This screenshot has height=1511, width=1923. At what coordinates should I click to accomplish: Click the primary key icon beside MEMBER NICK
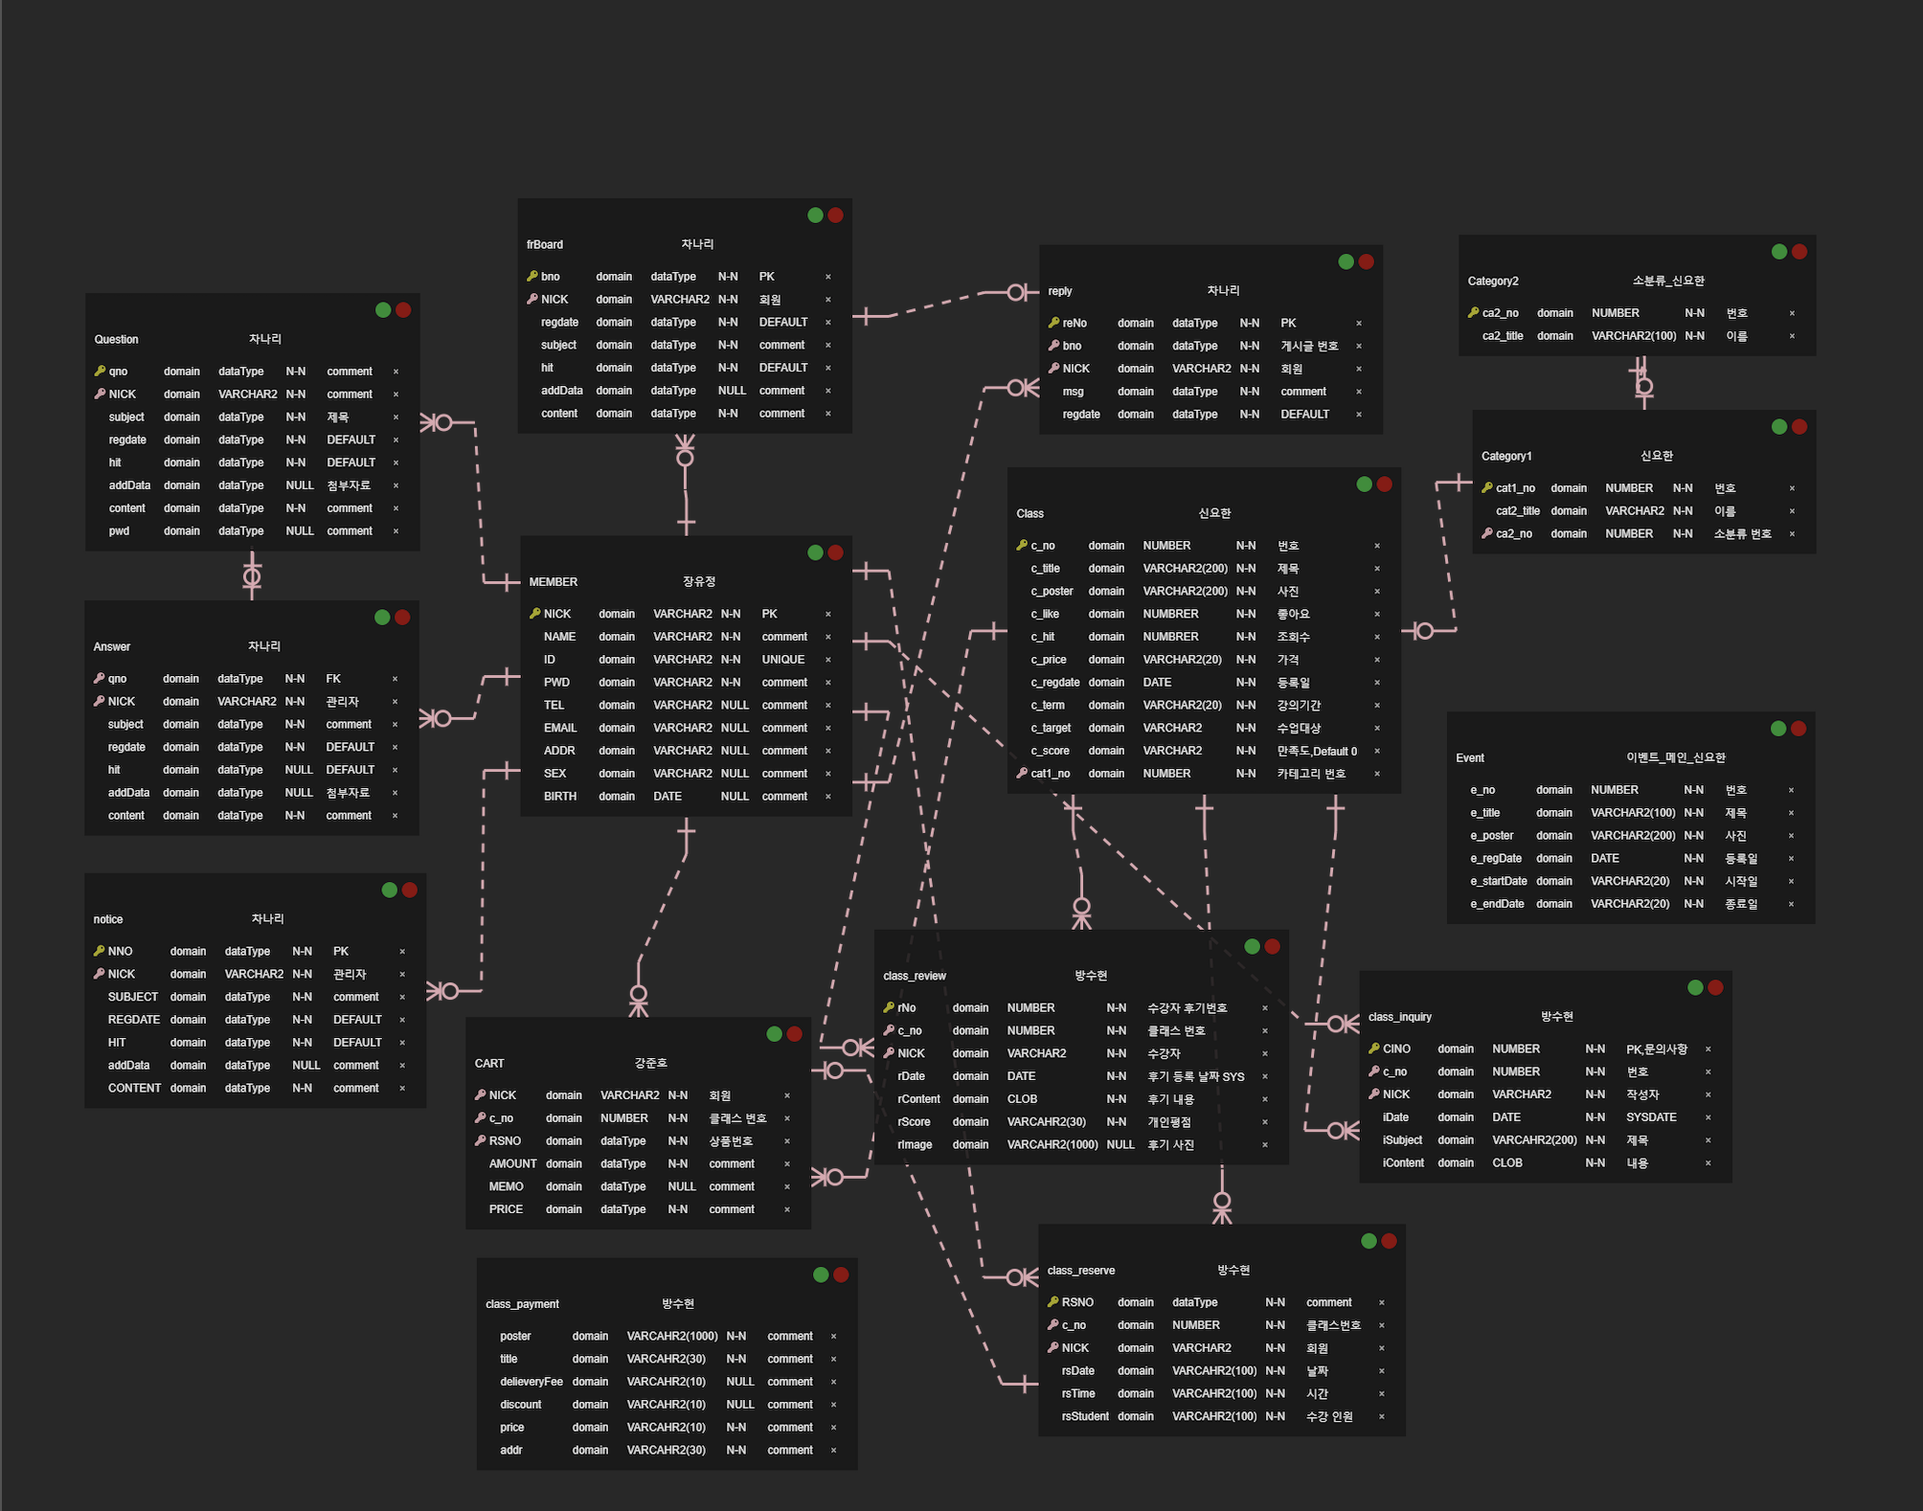coord(535,614)
